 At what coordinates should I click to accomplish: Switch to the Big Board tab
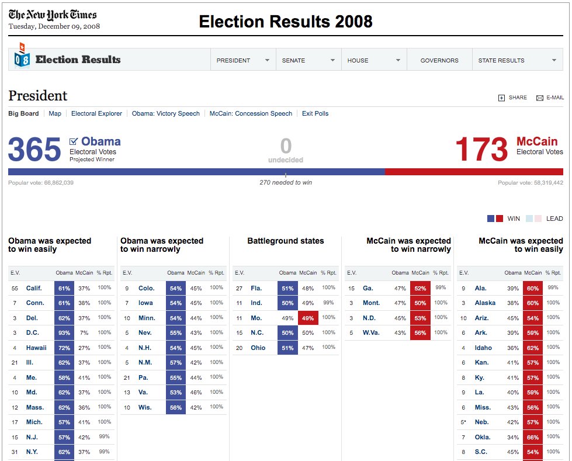[23, 113]
